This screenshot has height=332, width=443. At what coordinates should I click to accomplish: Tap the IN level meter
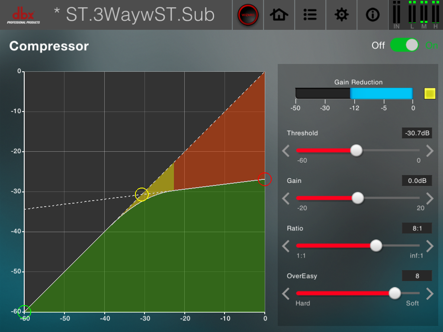(x=397, y=15)
